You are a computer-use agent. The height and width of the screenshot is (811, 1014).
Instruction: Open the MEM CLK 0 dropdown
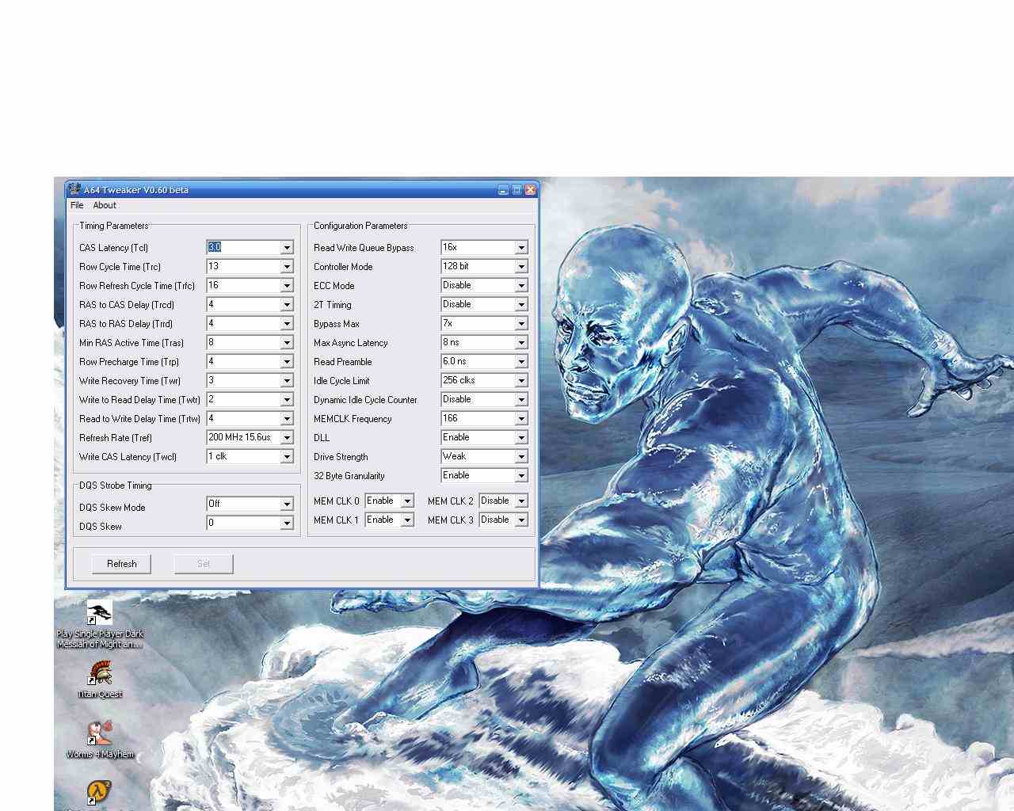coord(407,501)
